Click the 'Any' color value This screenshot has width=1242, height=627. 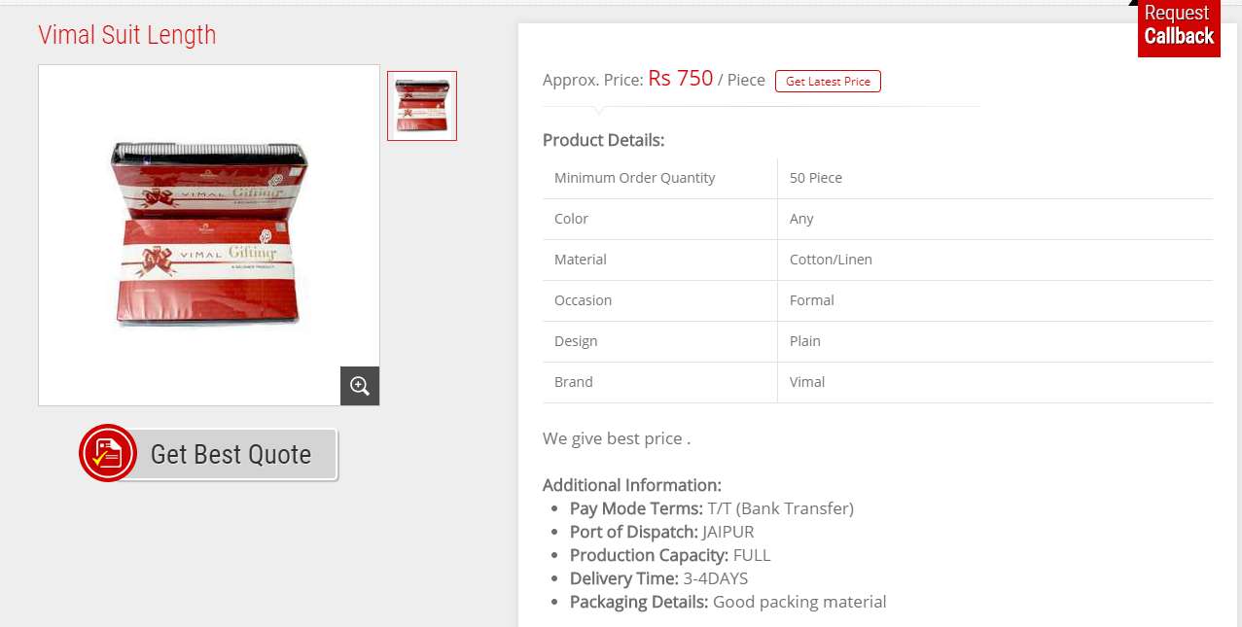(801, 219)
